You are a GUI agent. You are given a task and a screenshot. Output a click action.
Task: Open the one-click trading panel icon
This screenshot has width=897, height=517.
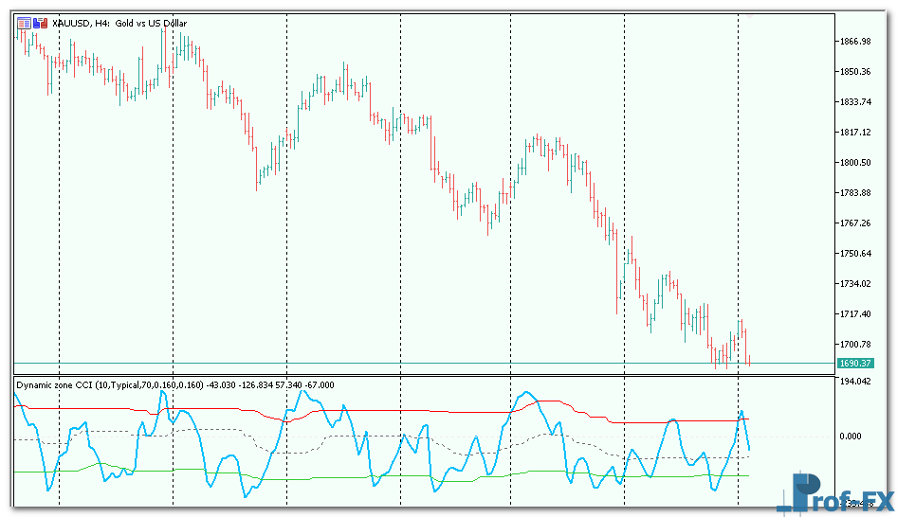(24, 23)
